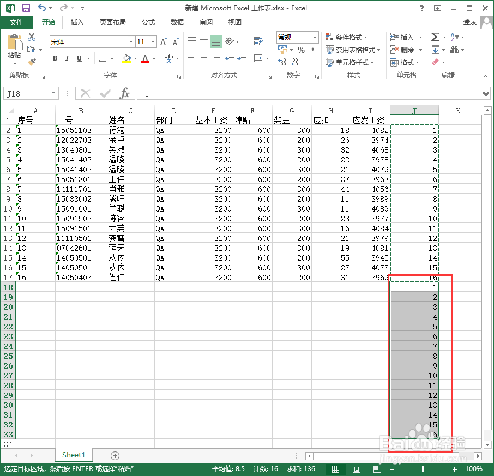Image resolution: width=494 pixels, height=476 pixels.
Task: Apply percent style format
Action: coord(301,50)
